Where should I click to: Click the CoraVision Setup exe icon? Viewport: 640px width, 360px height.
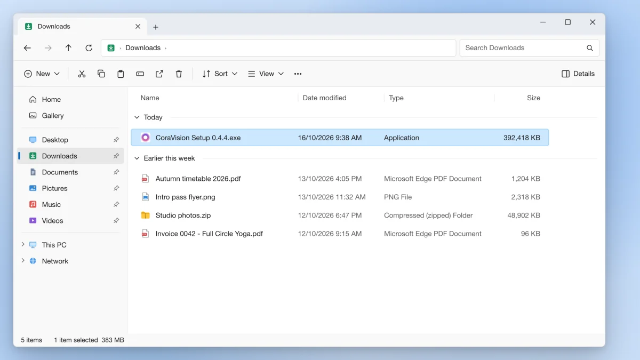coord(146,138)
